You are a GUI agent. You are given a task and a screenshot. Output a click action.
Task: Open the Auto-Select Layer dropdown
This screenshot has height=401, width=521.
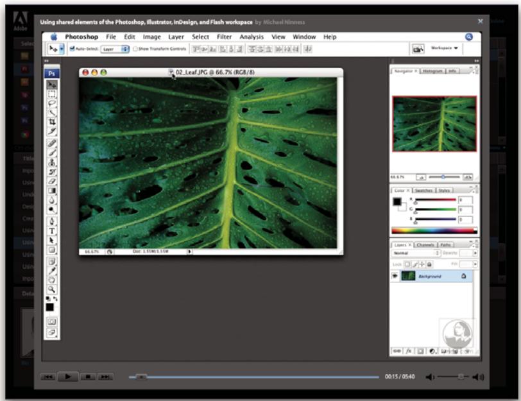[x=114, y=47]
